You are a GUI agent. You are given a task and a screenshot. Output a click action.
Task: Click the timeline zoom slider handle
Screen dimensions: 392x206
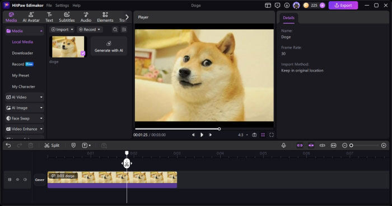[x=351, y=145]
